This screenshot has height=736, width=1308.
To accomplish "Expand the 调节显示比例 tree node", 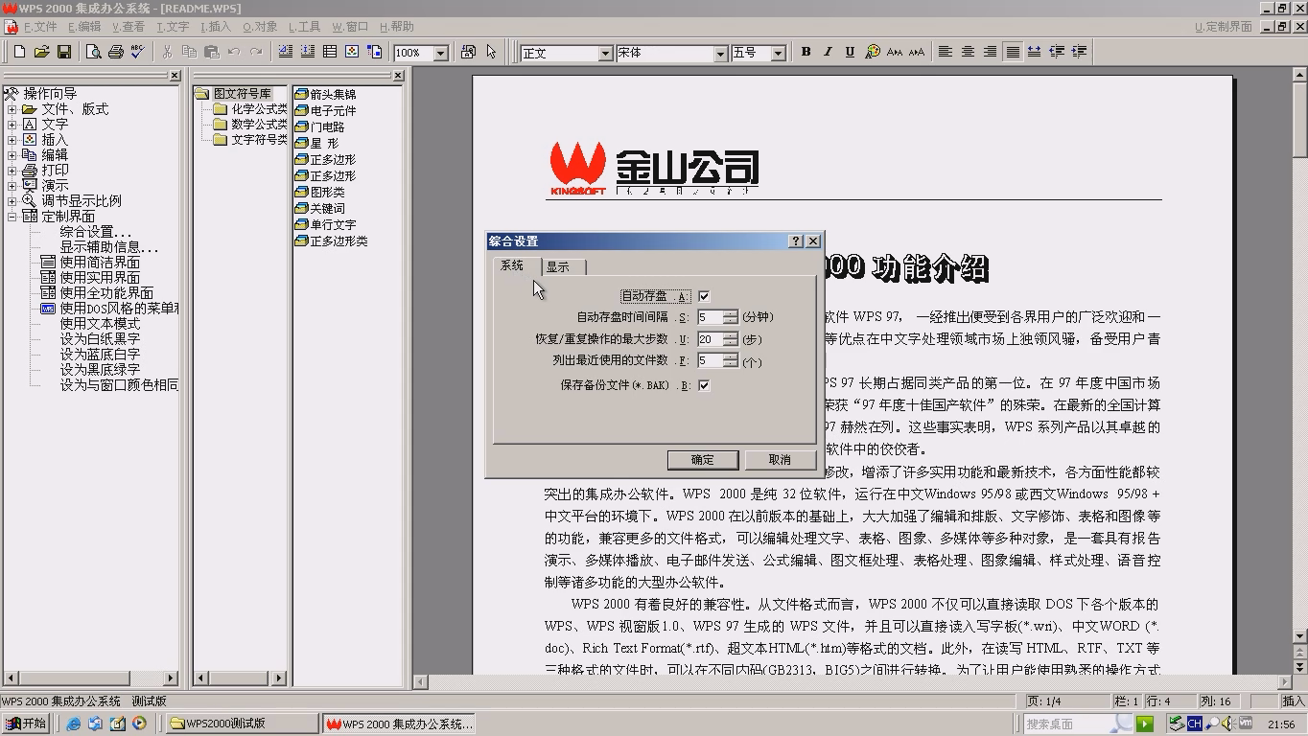I will (12, 201).
